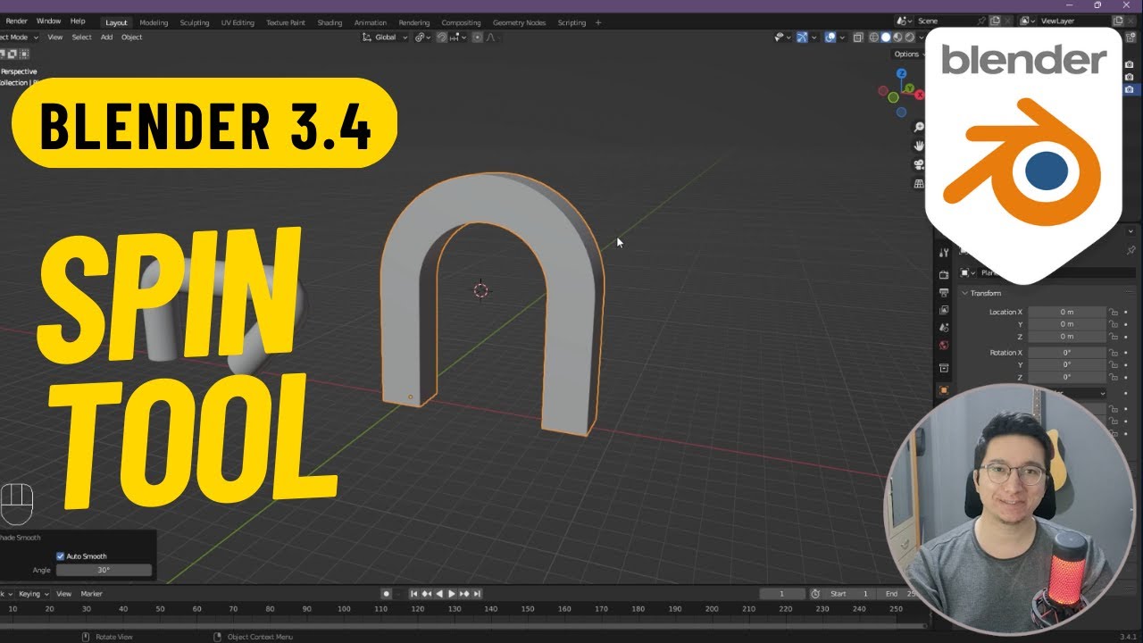1143x643 pixels.
Task: Click the Location X value field
Action: tap(1067, 312)
